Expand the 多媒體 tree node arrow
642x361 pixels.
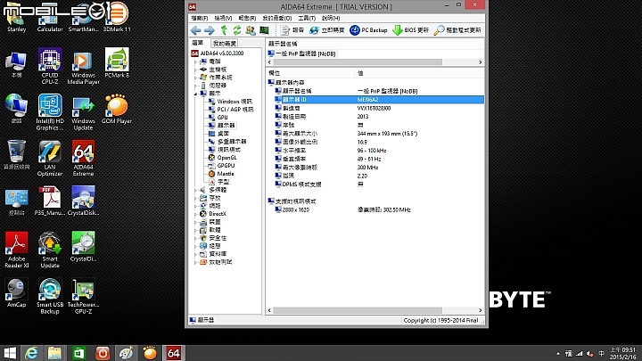pos(195,190)
